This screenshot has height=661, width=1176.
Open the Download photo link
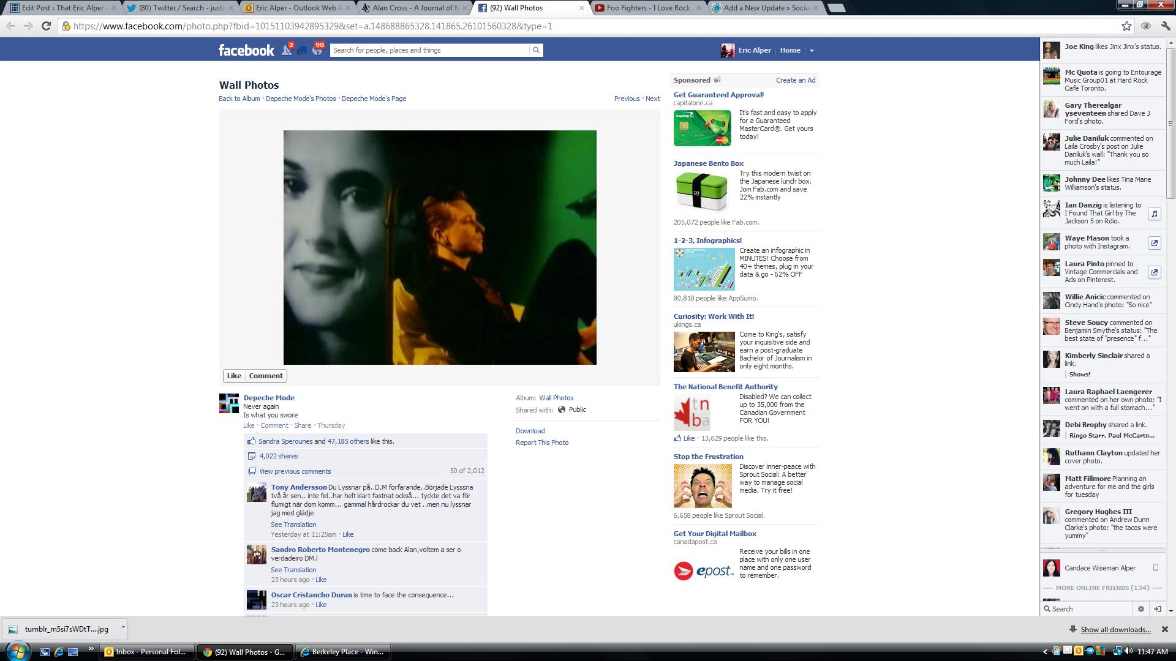[x=530, y=431]
